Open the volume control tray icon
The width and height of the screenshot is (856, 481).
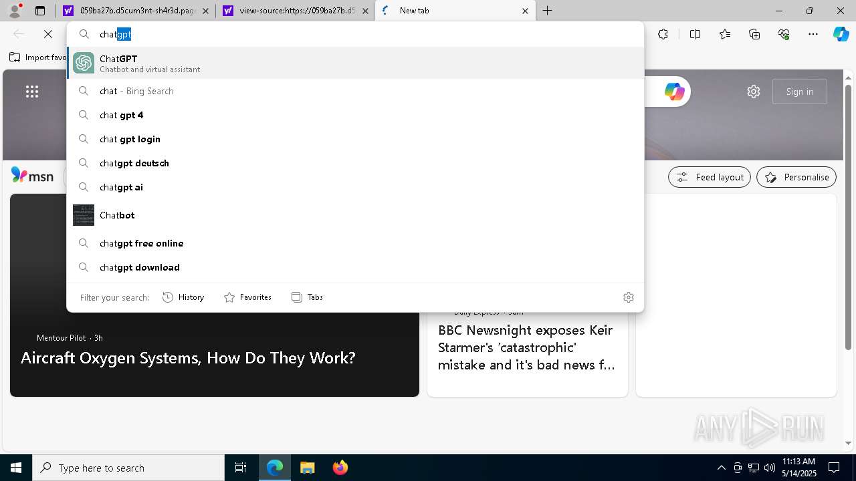769,468
